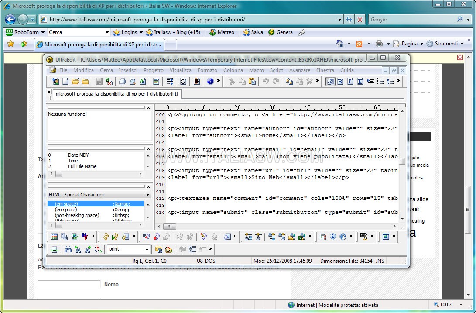The height and width of the screenshot is (313, 476).
Task: Click the Google search field in IE
Action: [x=411, y=20]
